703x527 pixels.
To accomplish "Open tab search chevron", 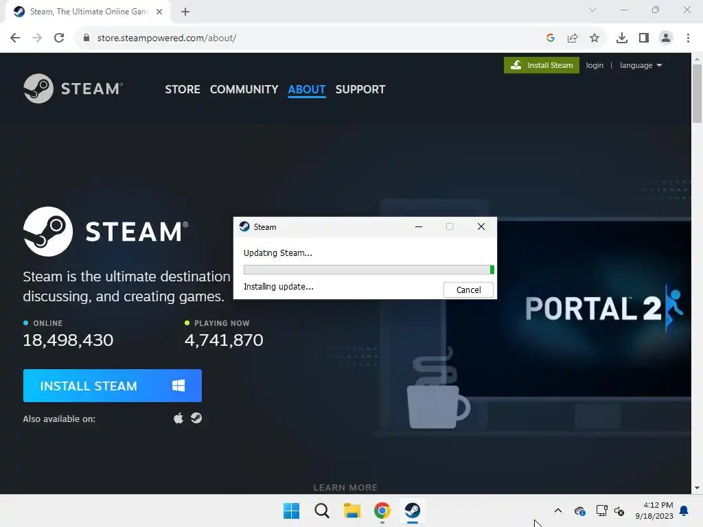I will (x=592, y=10).
